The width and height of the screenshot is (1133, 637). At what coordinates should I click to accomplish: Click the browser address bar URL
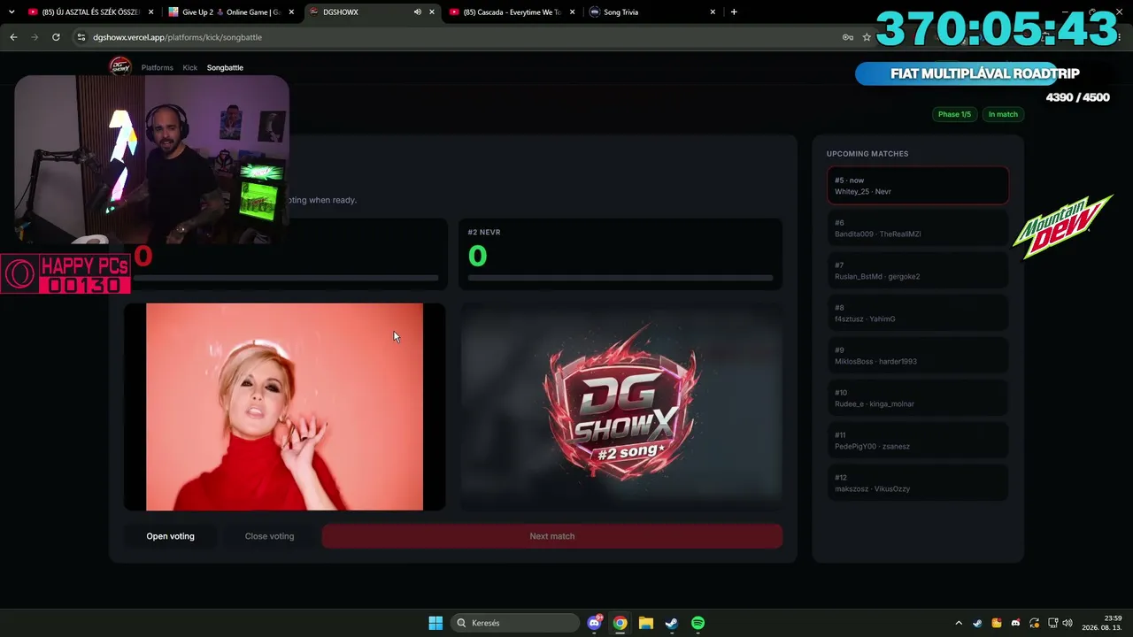(x=177, y=37)
